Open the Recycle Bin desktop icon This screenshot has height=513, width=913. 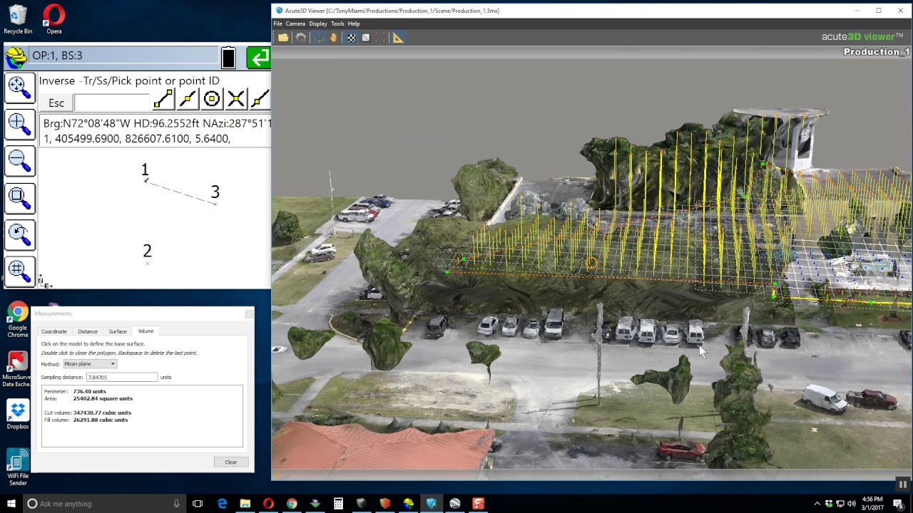pos(18,19)
